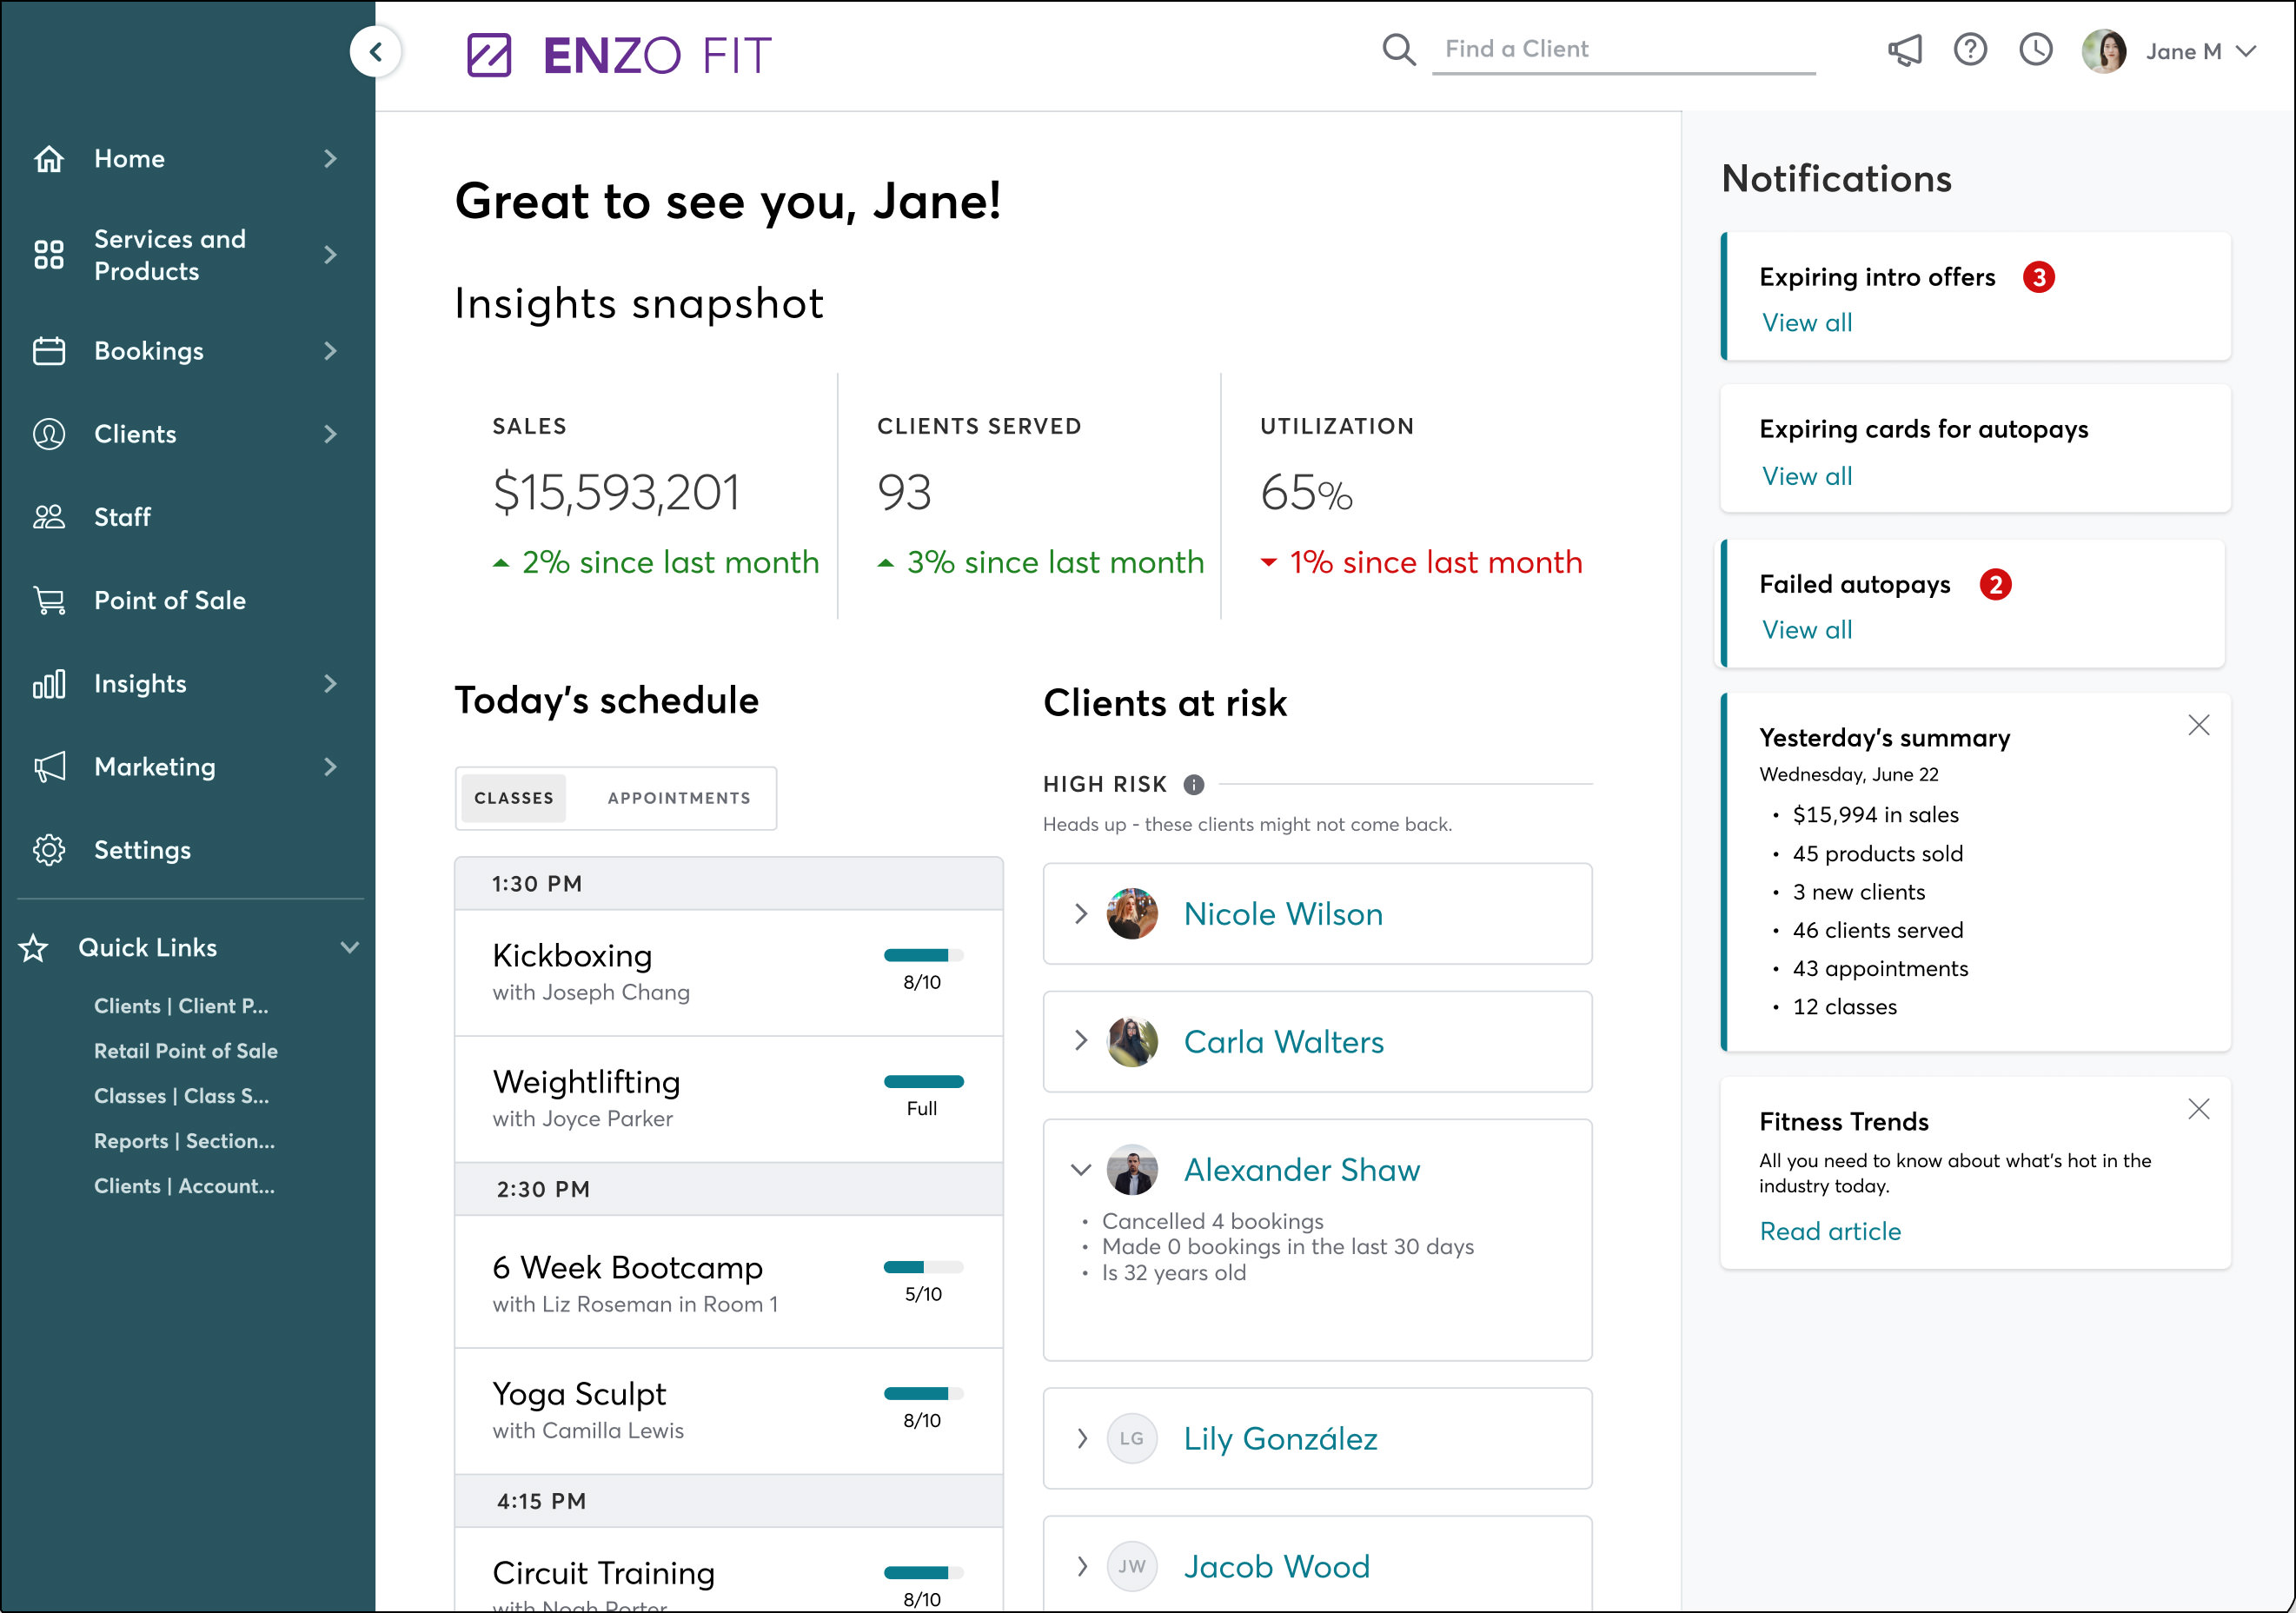View all expiring intro offers
This screenshot has height=1613, width=2296.
[x=1807, y=323]
